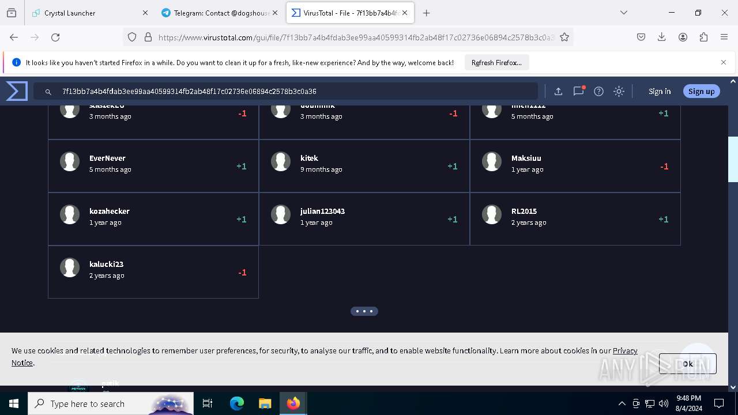Screen dimensions: 738x415
Task: Close the VirusTotal File tab
Action: point(405,13)
